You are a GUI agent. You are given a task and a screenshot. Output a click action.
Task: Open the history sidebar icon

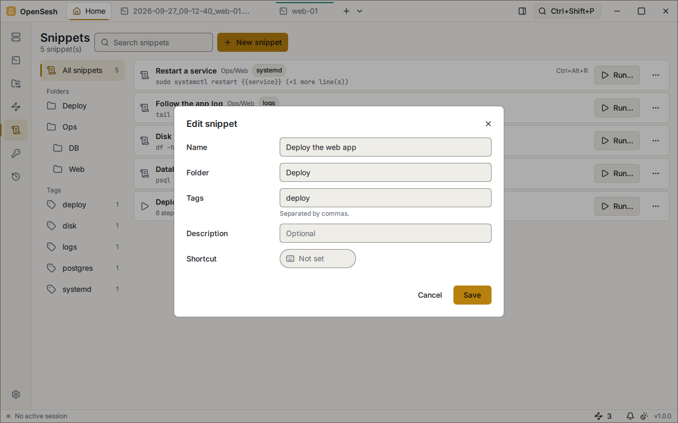[16, 177]
